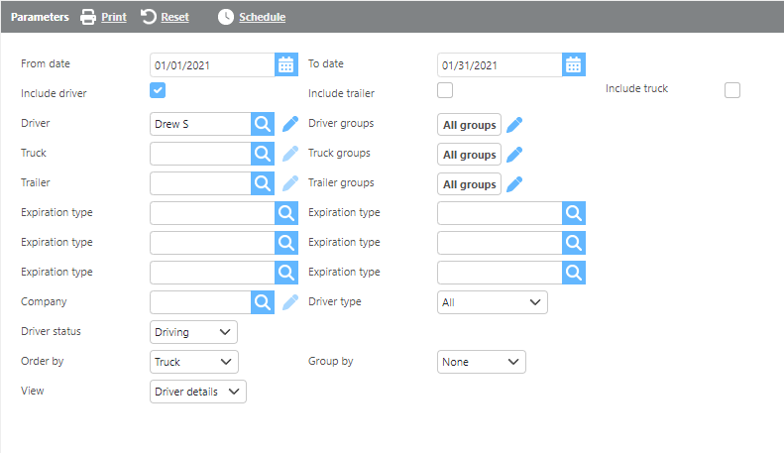Image resolution: width=784 pixels, height=453 pixels.
Task: Click the Driver field search icon
Action: [263, 124]
